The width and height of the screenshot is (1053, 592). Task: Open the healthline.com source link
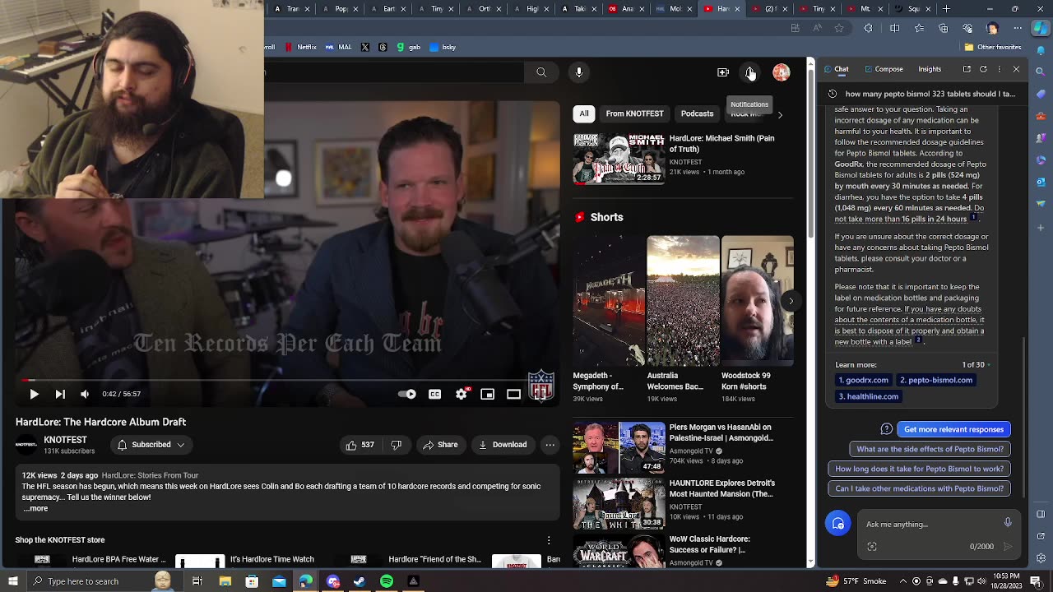(x=869, y=396)
